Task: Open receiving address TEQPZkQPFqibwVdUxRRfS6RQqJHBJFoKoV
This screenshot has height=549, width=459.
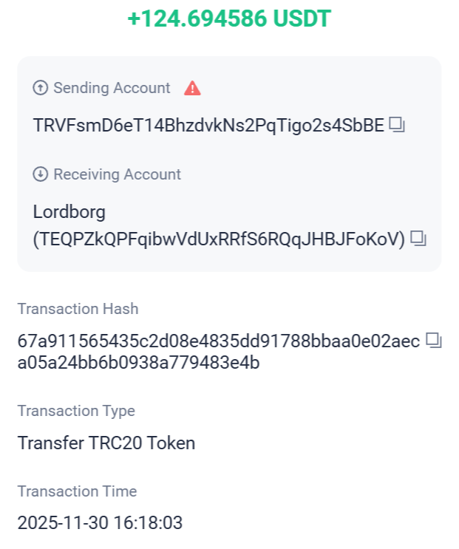Action: pos(219,239)
